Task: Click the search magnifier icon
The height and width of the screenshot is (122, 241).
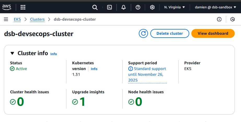Action: coord(95,7)
